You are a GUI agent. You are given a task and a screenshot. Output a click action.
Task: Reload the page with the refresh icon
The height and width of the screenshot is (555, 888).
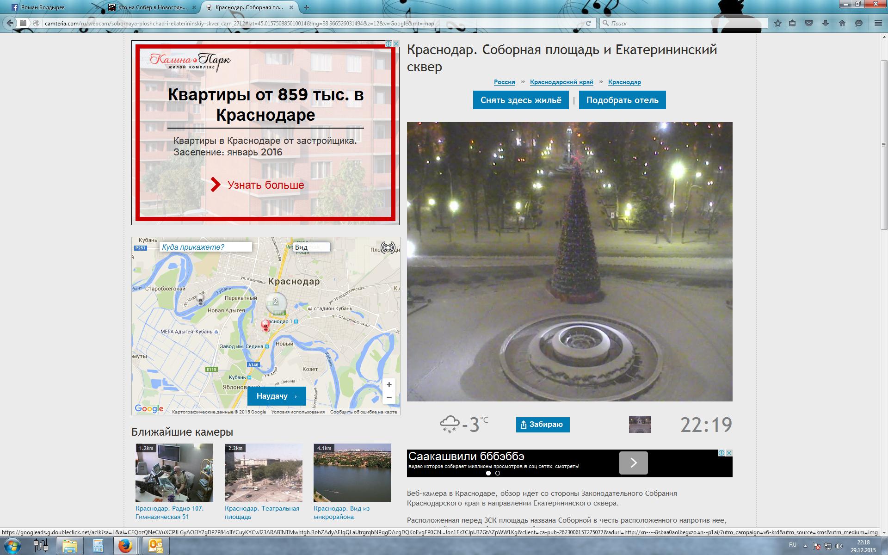(x=589, y=23)
